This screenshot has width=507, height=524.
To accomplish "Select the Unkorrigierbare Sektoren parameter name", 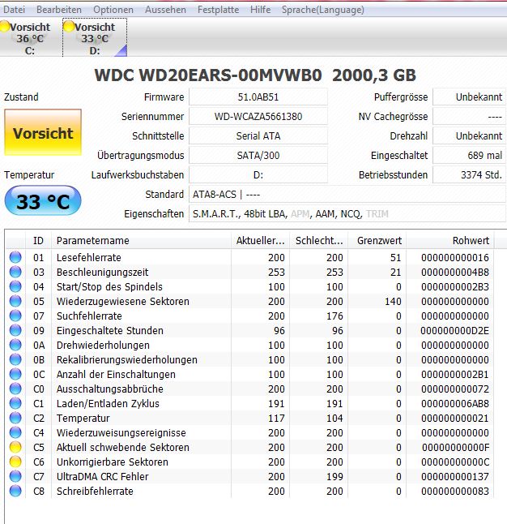I will (x=112, y=462).
